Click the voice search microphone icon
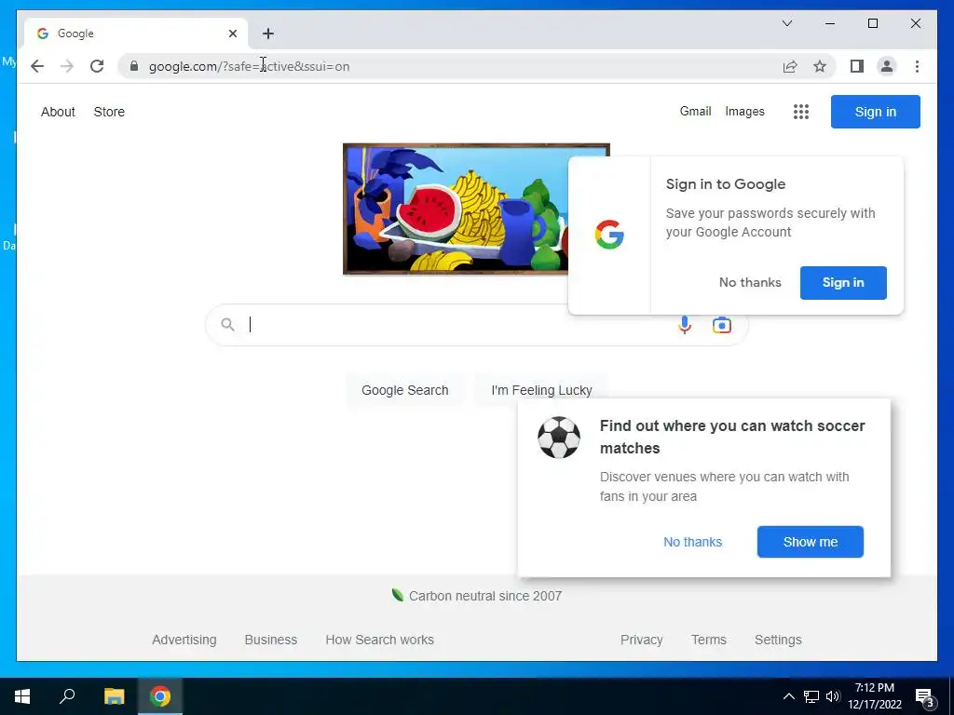The width and height of the screenshot is (954, 715). [685, 325]
